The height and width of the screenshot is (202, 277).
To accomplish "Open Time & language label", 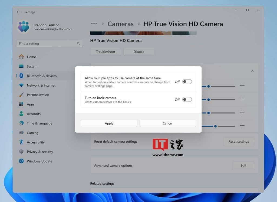I will click(x=39, y=123).
